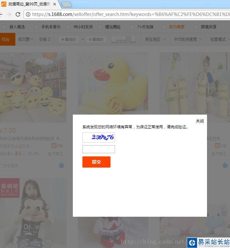Submit the verification with 提交 button
The image size is (230, 248).
point(96,162)
